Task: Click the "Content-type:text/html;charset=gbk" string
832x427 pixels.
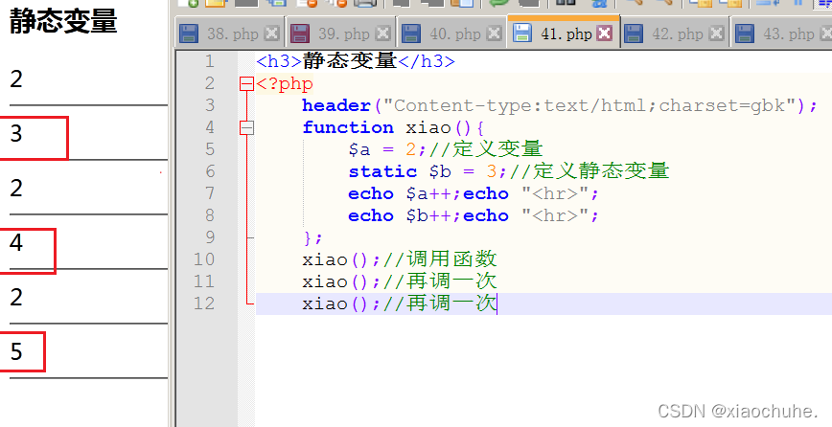Action: click(x=589, y=105)
